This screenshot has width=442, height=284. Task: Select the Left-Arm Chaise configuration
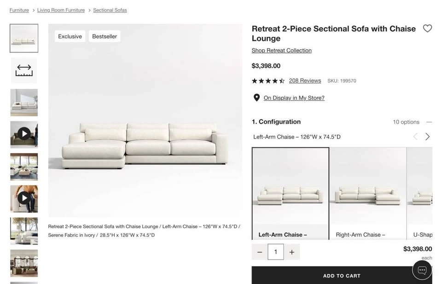pos(290,193)
